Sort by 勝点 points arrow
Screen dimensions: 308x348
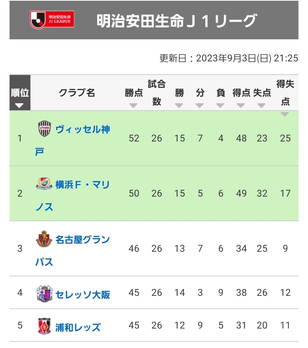pos(134,106)
